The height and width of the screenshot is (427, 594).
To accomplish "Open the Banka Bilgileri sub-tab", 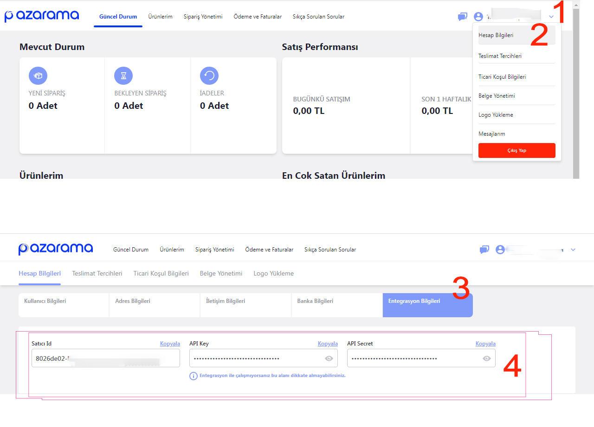I will point(337,305).
